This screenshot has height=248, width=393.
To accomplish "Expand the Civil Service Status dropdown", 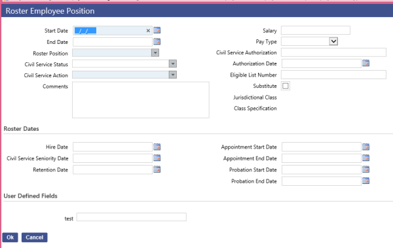I will pos(173,64).
